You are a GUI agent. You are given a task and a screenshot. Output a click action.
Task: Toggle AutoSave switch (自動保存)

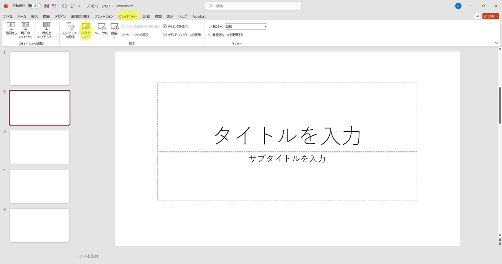click(x=34, y=6)
